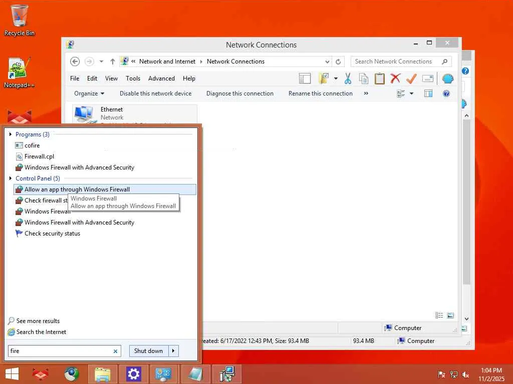This screenshot has width=513, height=384.
Task: Select the Ethernet network adapter
Action: (x=135, y=114)
